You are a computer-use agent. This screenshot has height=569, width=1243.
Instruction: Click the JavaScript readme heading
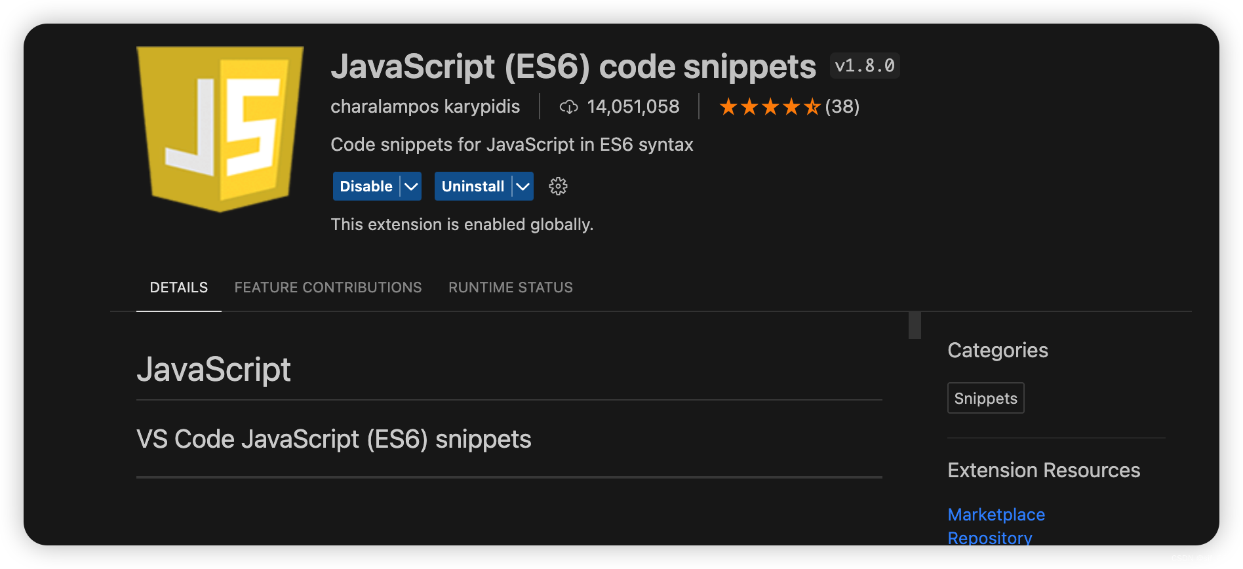coord(214,369)
